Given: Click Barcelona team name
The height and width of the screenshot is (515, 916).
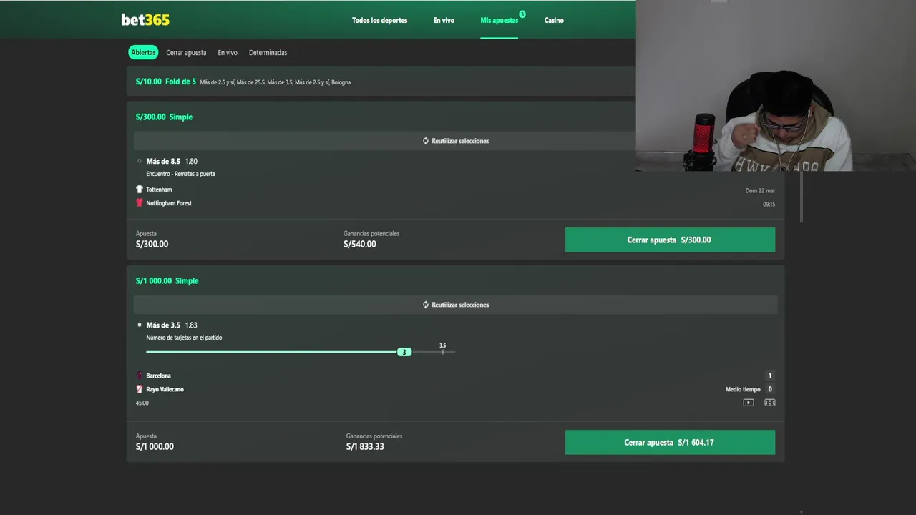Looking at the screenshot, I should 158,376.
